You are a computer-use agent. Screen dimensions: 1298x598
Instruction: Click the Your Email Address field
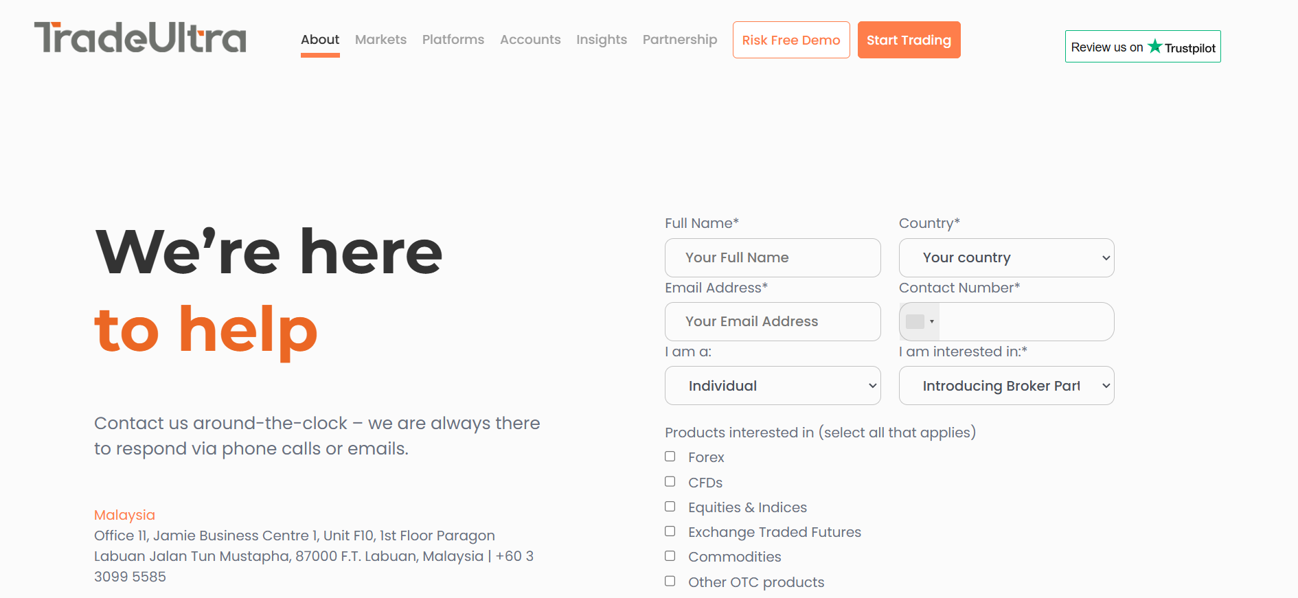pos(773,321)
